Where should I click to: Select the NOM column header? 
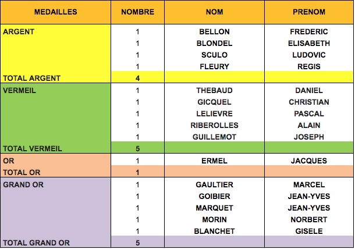coord(214,12)
